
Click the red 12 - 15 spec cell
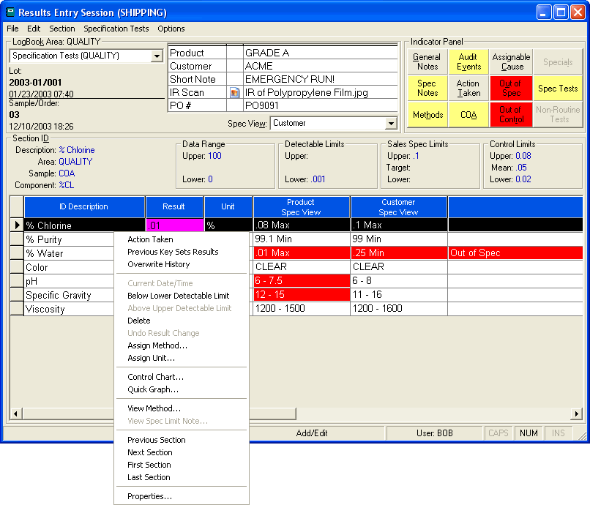point(302,295)
